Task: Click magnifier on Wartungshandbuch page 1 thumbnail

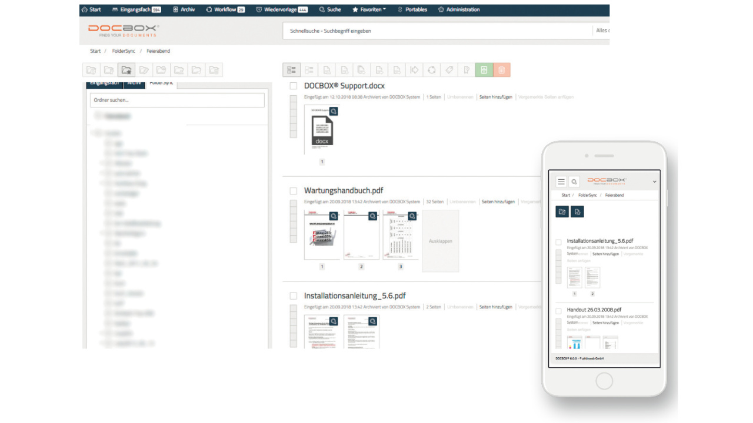Action: point(334,216)
